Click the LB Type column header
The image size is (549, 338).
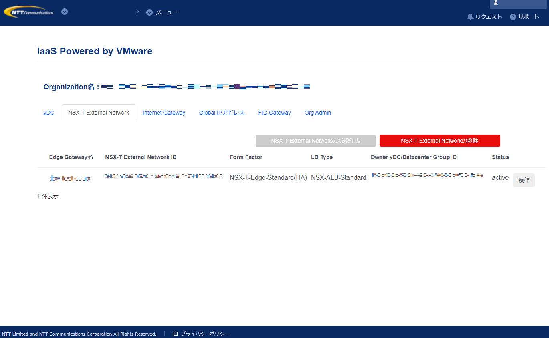[x=322, y=157]
